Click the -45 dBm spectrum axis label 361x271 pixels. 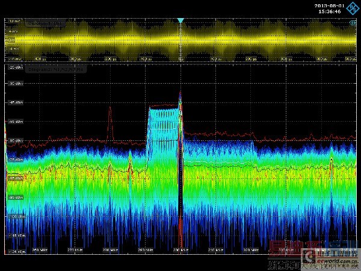(16, 102)
